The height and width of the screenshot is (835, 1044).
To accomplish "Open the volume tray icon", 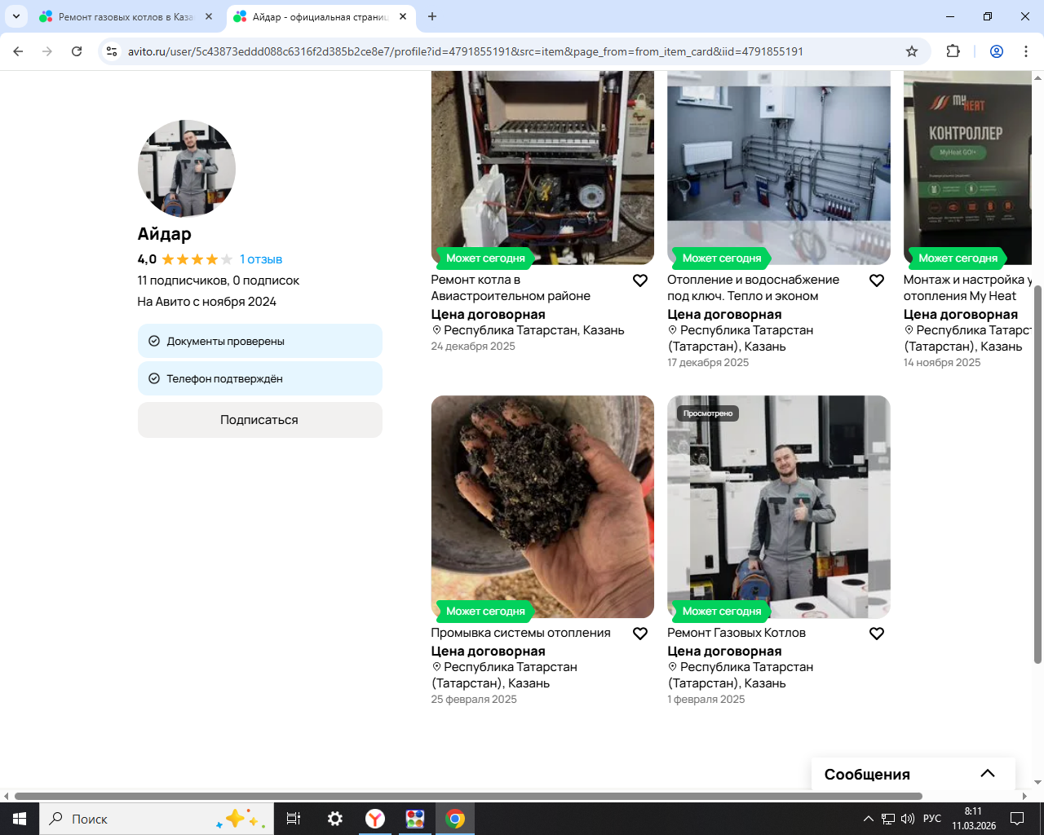I will (x=908, y=819).
